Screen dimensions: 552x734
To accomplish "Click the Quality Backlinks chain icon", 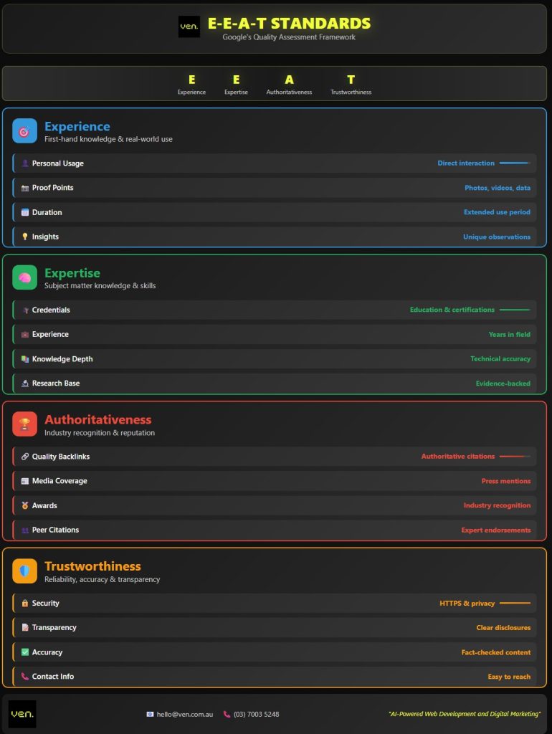I will [25, 457].
